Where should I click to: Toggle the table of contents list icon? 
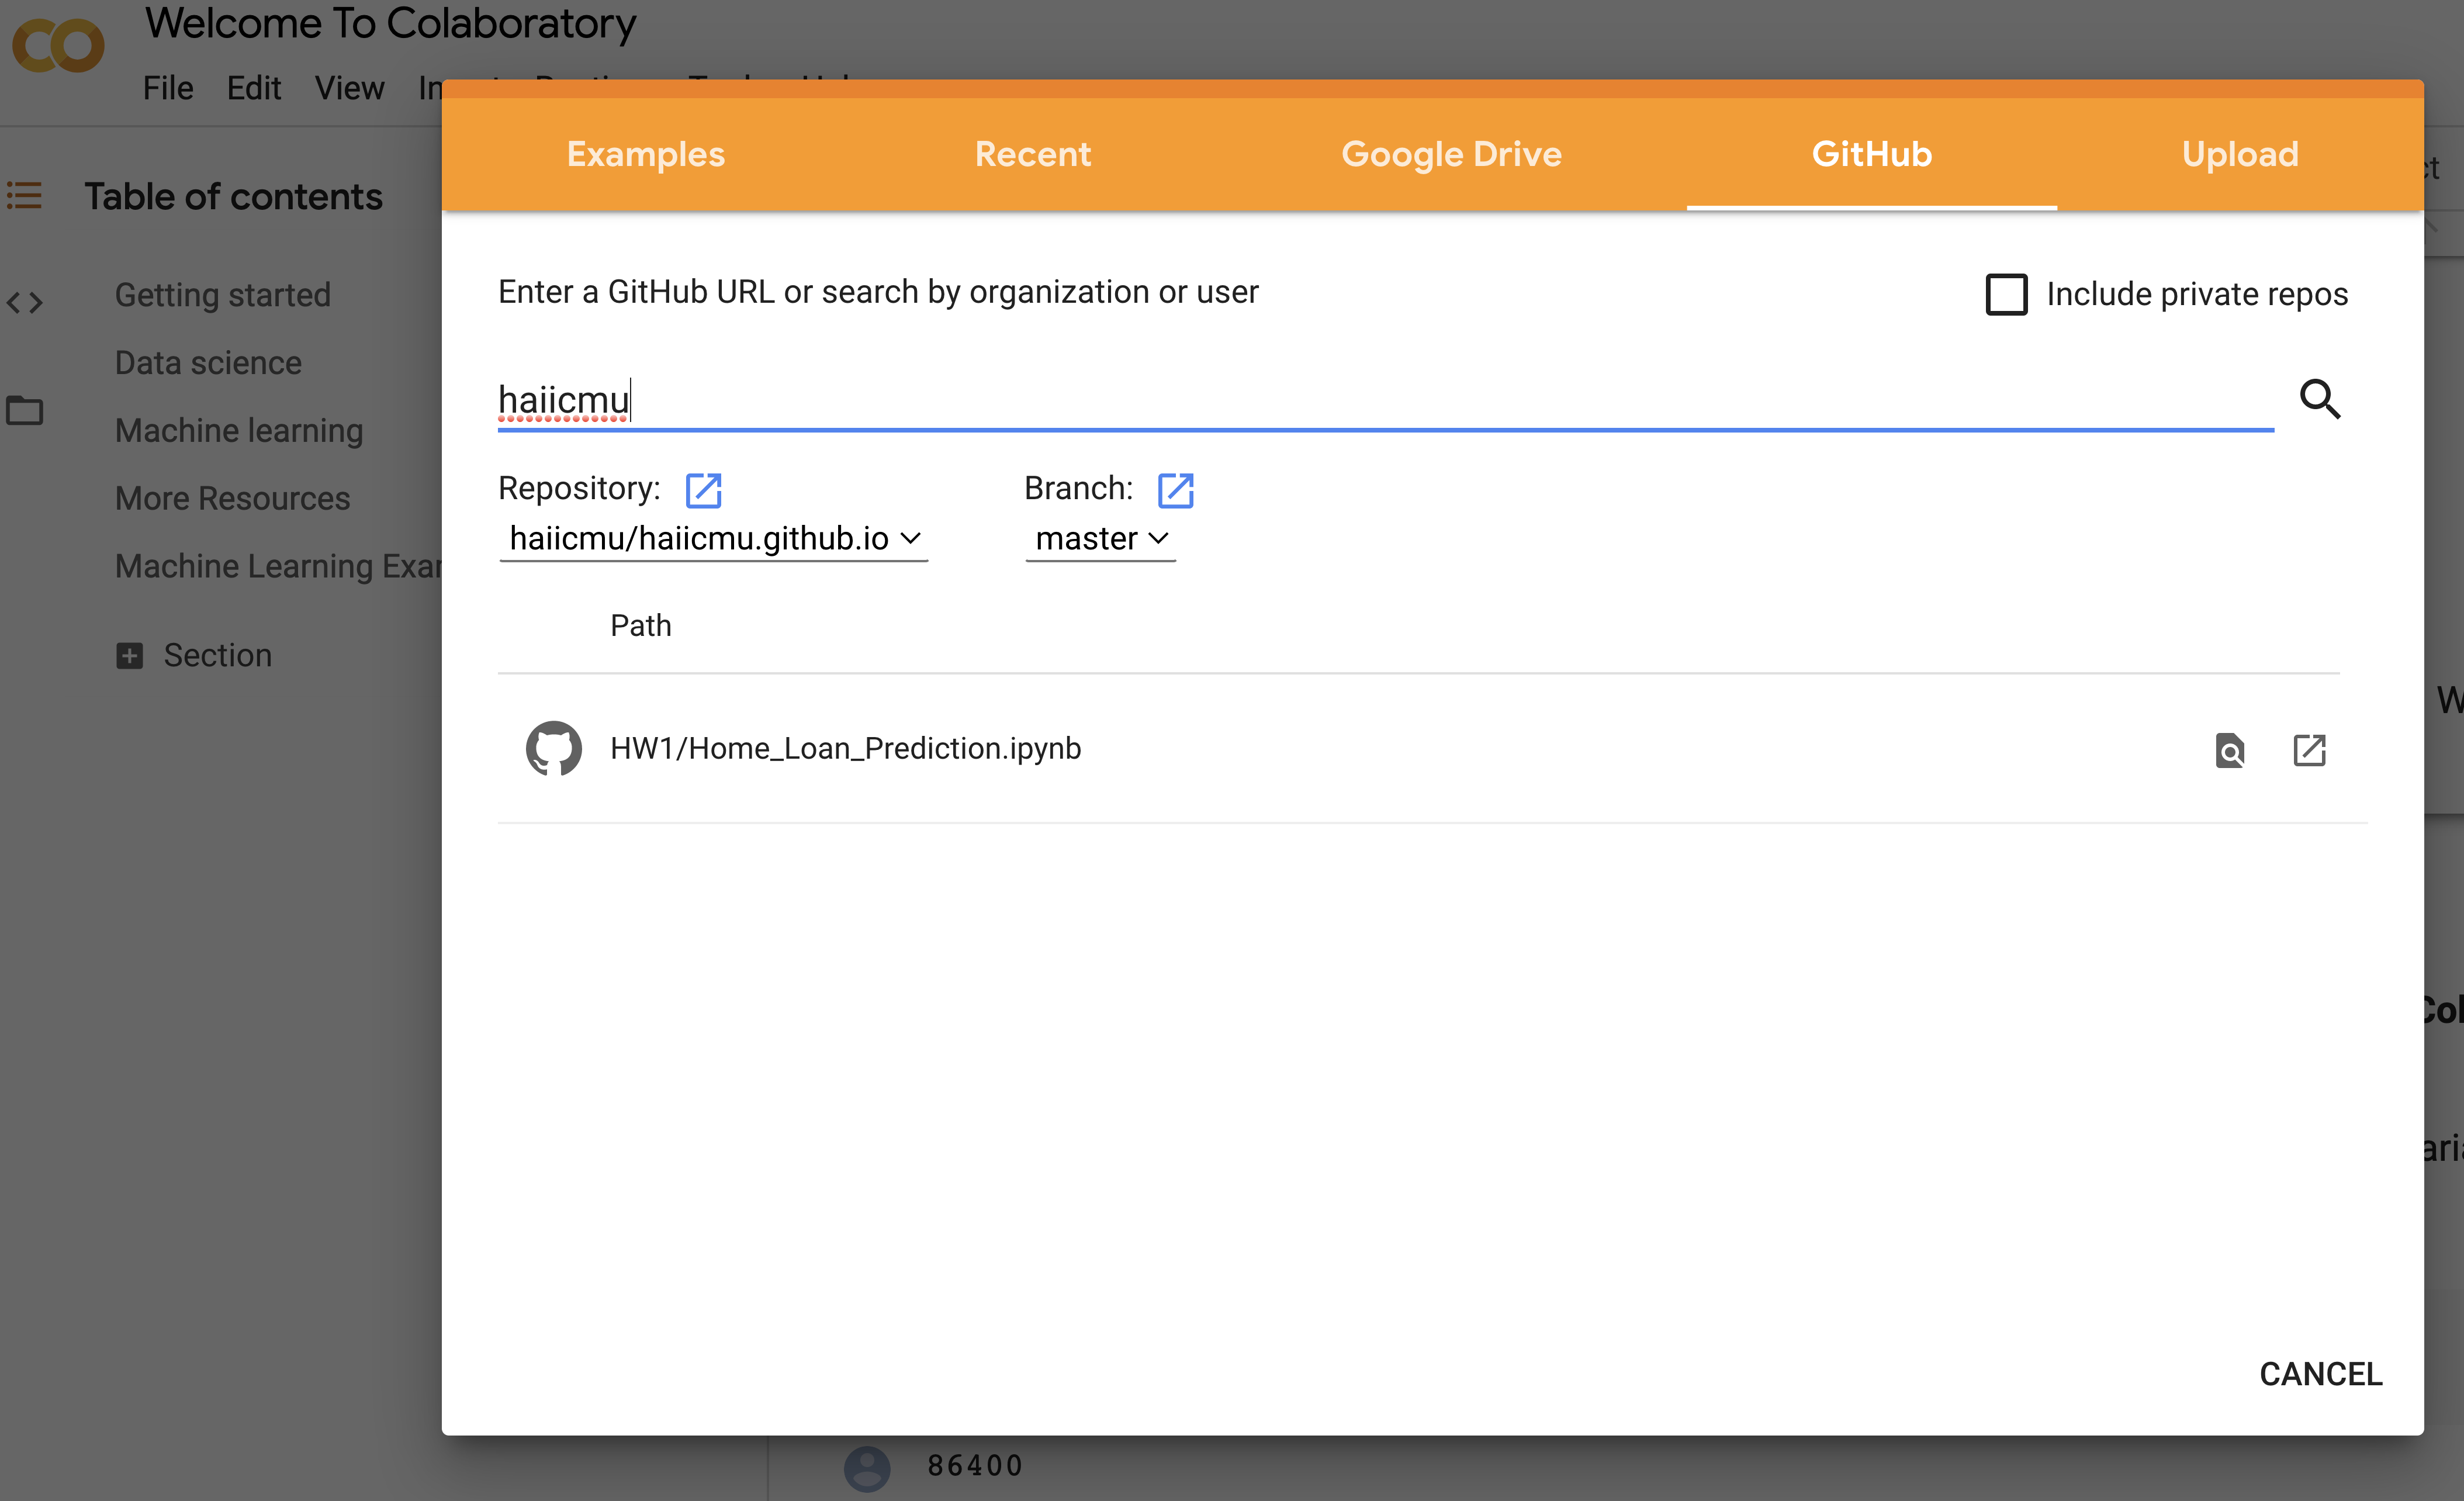[24, 195]
